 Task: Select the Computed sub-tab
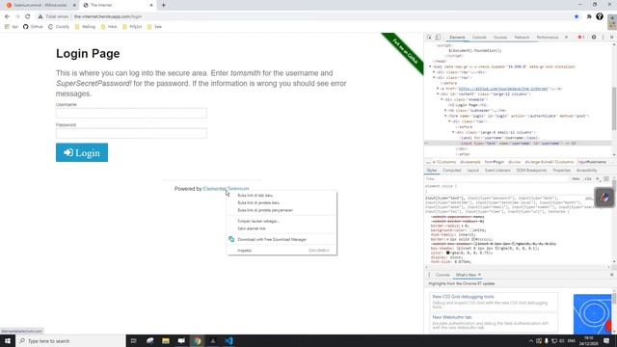click(452, 171)
